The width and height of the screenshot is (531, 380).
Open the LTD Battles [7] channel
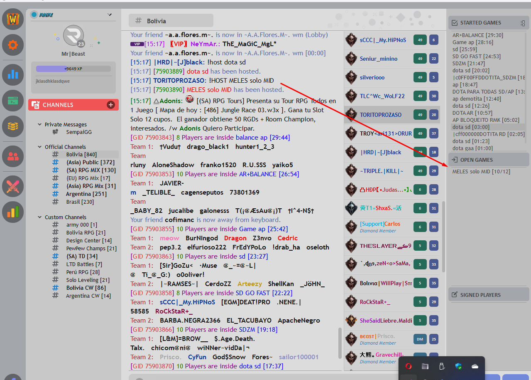click(84, 264)
